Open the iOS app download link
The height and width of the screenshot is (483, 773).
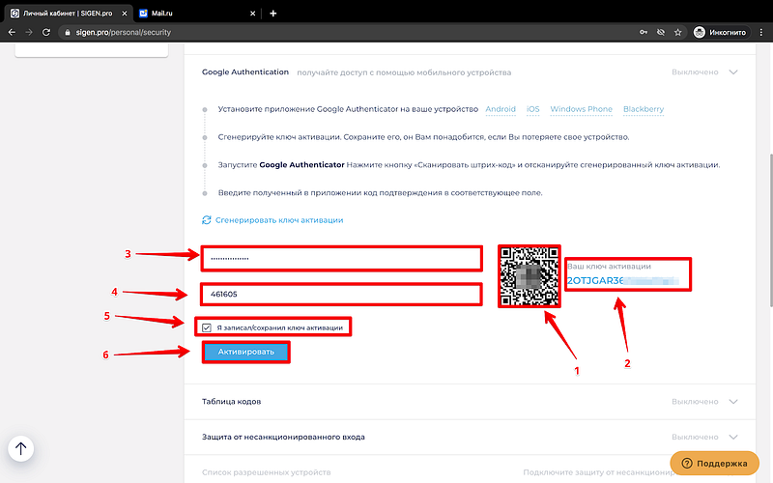click(533, 109)
